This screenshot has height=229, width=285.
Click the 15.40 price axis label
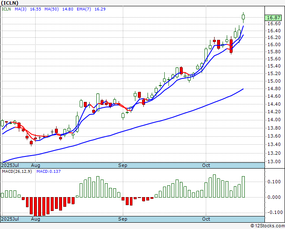[x=274, y=66]
